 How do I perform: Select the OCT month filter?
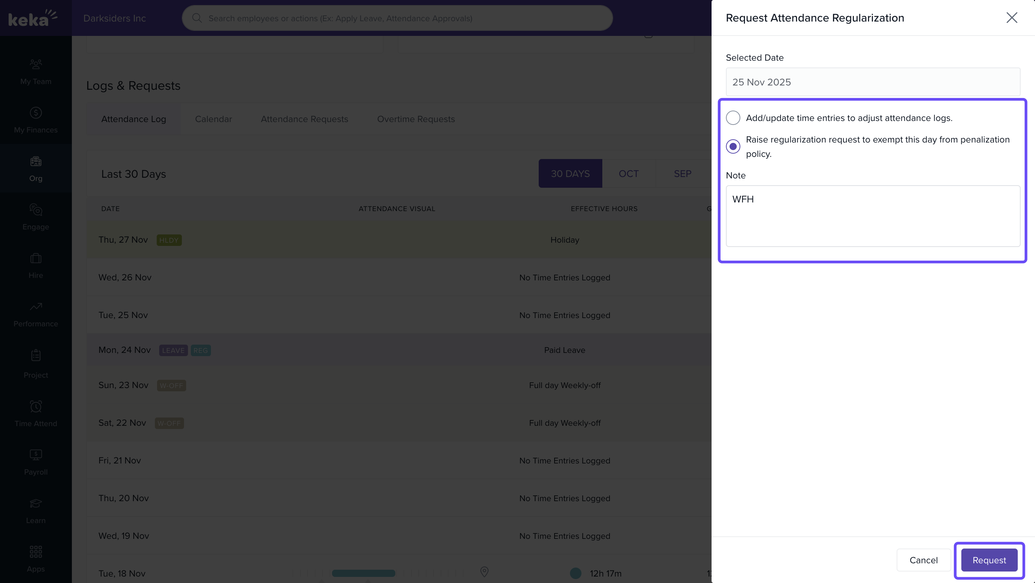(x=629, y=174)
